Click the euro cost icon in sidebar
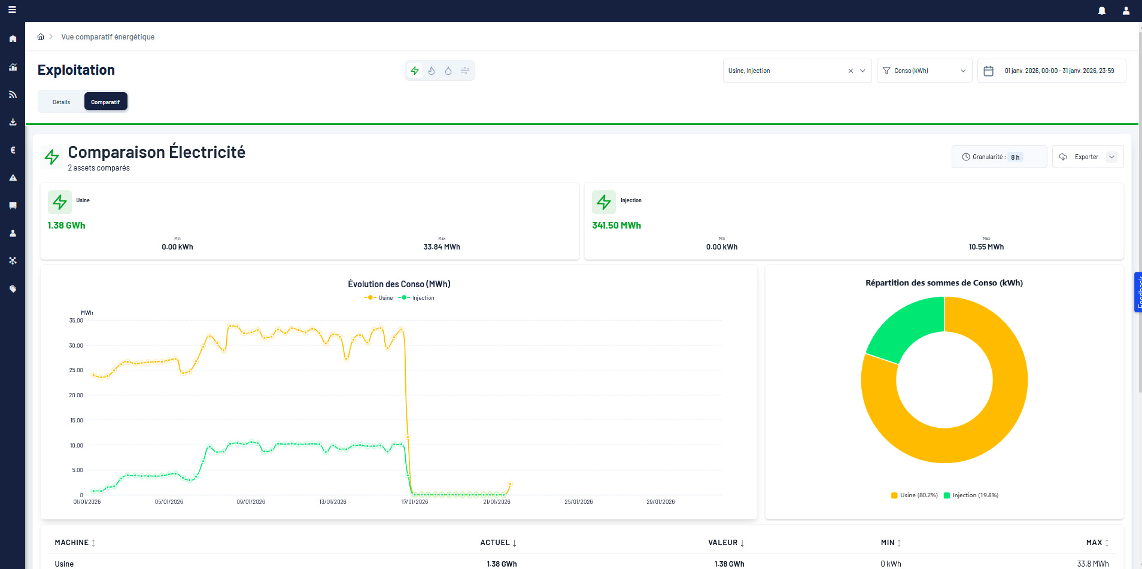The height and width of the screenshot is (569, 1142). pyautogui.click(x=13, y=150)
